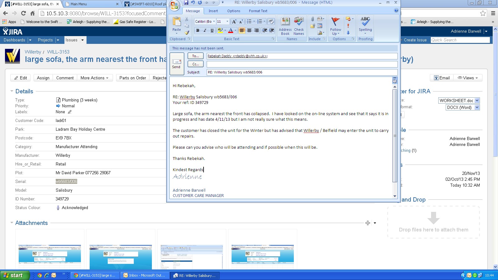Open Inbox - Microsoft Outlook from the taskbar
498x280 pixels.
click(145, 275)
